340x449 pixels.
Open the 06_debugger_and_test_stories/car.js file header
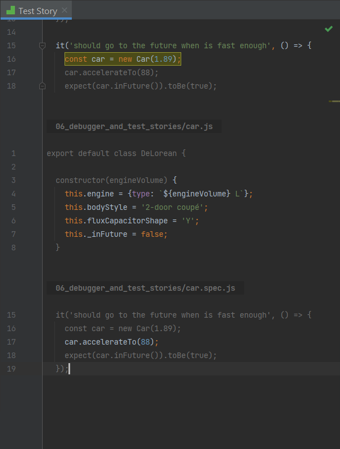pyautogui.click(x=134, y=127)
